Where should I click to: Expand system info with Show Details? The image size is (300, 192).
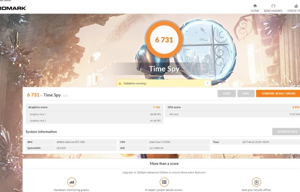pos(286,132)
